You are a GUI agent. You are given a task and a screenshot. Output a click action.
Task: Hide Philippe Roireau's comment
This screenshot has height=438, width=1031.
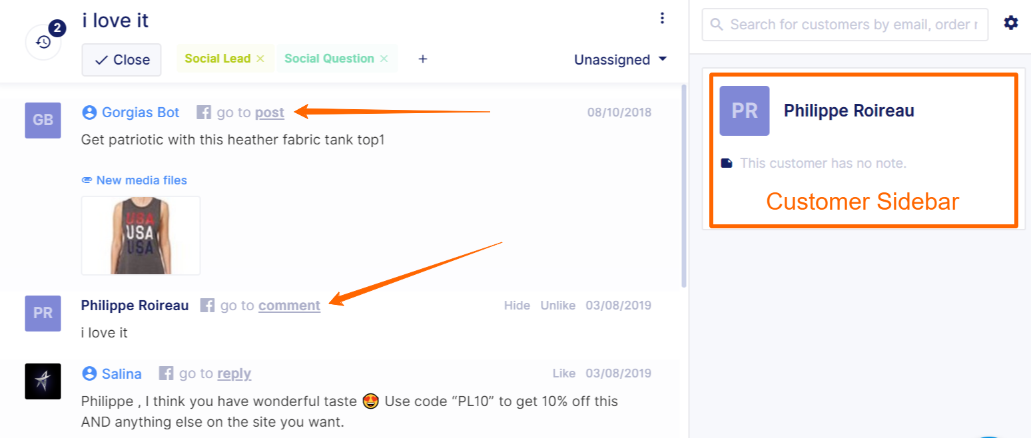[517, 306]
